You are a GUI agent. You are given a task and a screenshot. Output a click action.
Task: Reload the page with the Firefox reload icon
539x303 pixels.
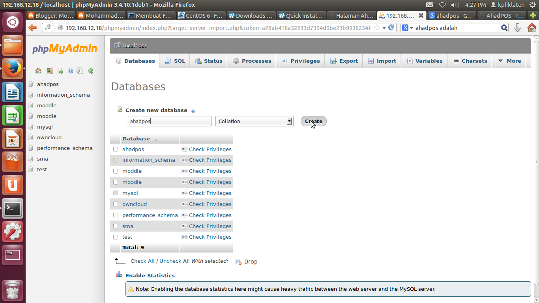(x=391, y=28)
